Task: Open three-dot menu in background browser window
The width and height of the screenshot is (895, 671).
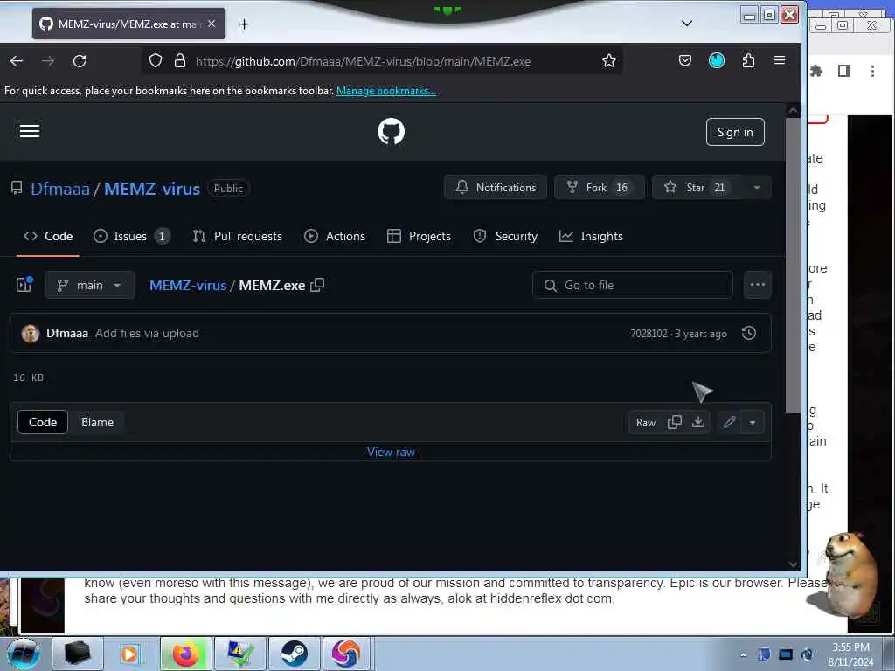Action: click(872, 71)
